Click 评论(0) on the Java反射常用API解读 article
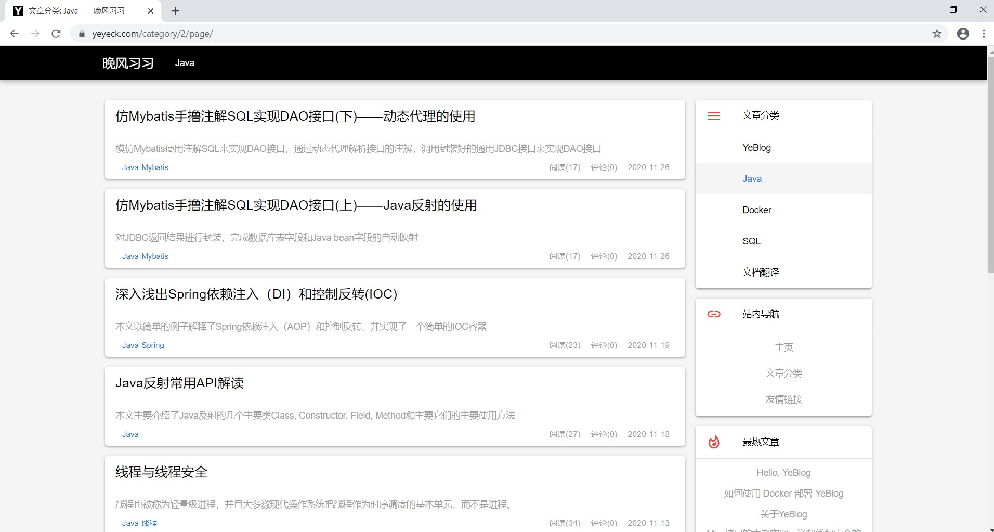Image resolution: width=994 pixels, height=532 pixels. point(604,434)
